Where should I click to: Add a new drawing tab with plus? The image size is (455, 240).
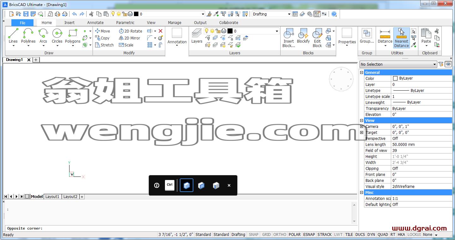coord(36,60)
